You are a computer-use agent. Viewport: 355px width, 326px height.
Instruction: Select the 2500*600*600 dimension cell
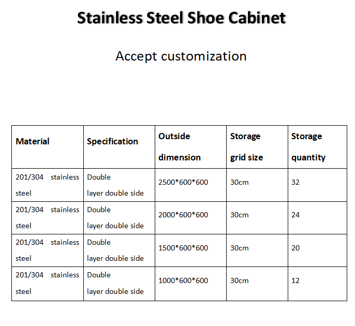183,182
